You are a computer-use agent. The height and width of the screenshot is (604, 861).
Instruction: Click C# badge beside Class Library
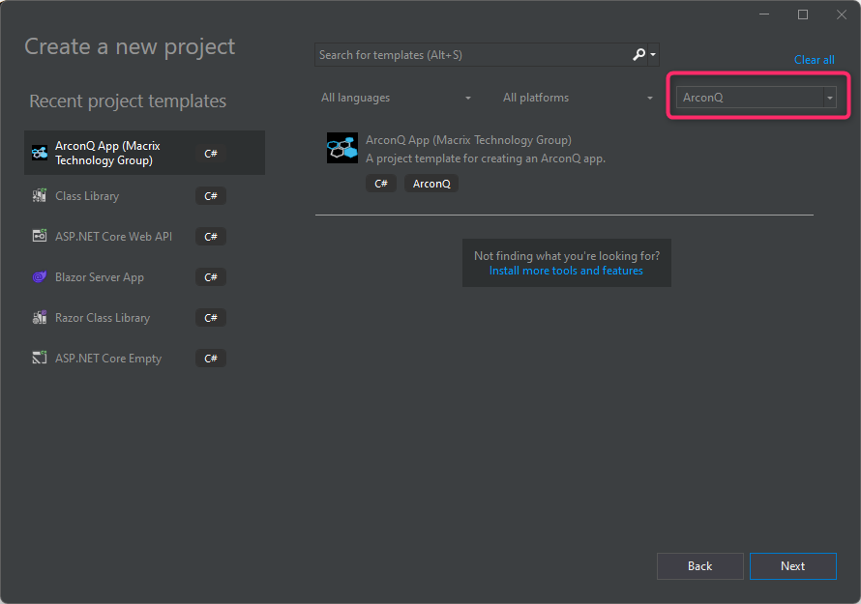point(211,196)
